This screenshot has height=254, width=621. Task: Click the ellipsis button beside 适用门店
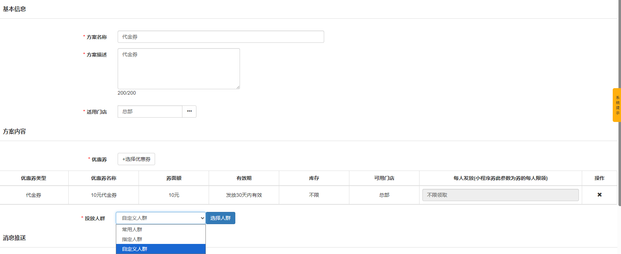(189, 112)
